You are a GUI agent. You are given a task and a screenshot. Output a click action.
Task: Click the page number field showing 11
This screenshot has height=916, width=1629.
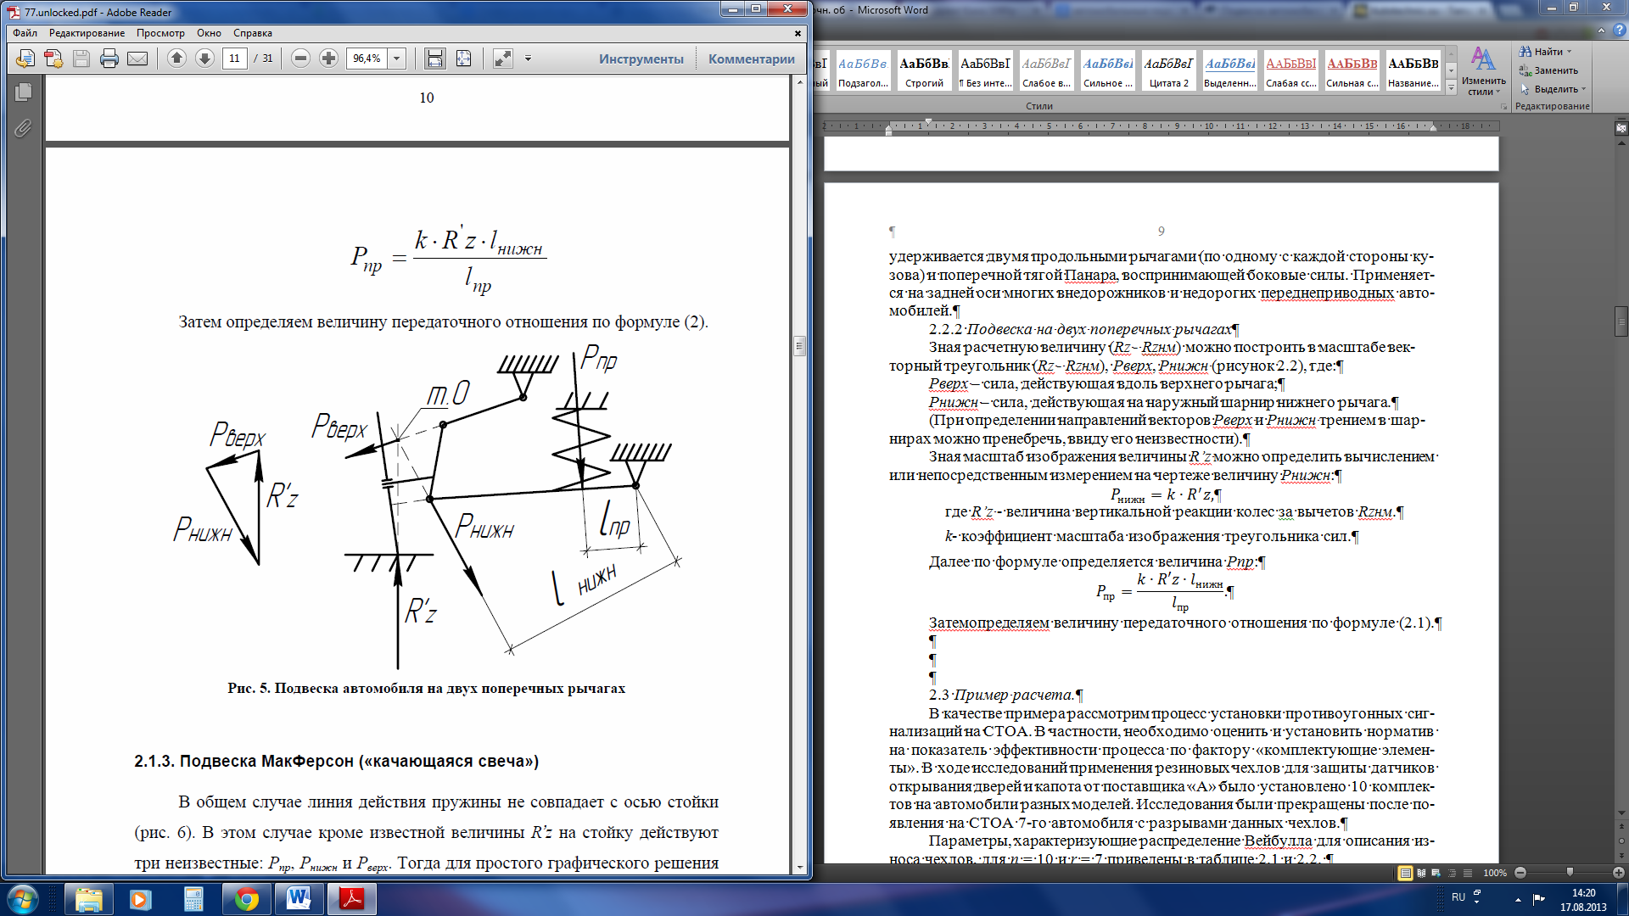(235, 59)
